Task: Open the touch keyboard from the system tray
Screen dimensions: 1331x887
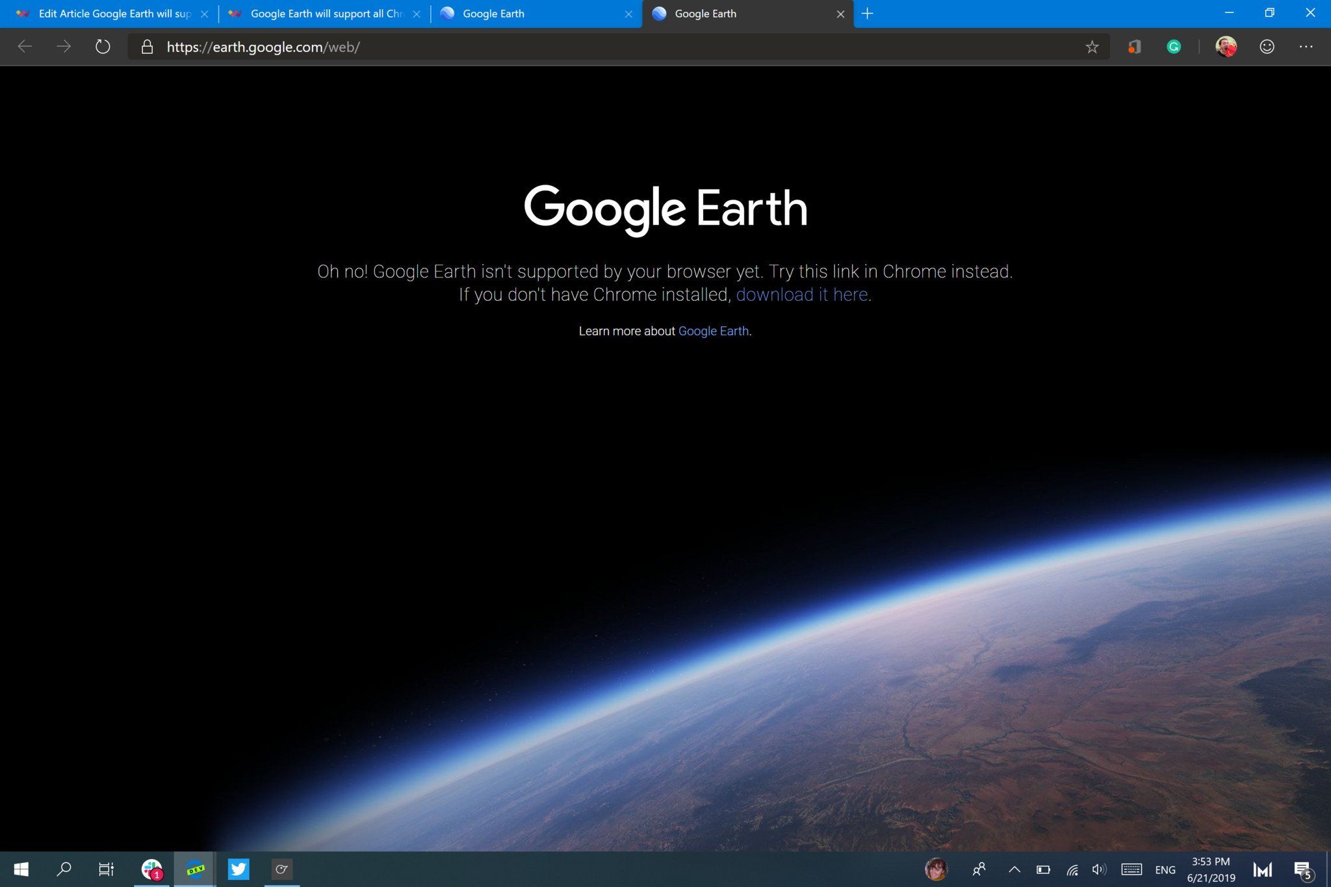Action: [x=1131, y=869]
